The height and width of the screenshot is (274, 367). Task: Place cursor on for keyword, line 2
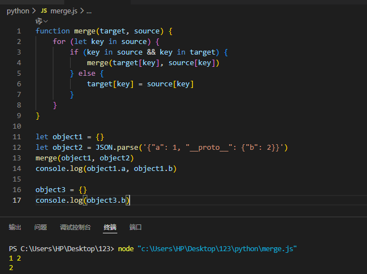click(59, 41)
